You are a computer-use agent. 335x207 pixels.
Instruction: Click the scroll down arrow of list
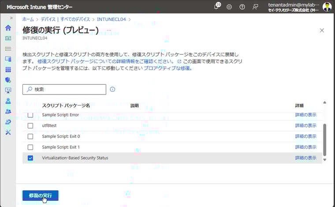325,160
